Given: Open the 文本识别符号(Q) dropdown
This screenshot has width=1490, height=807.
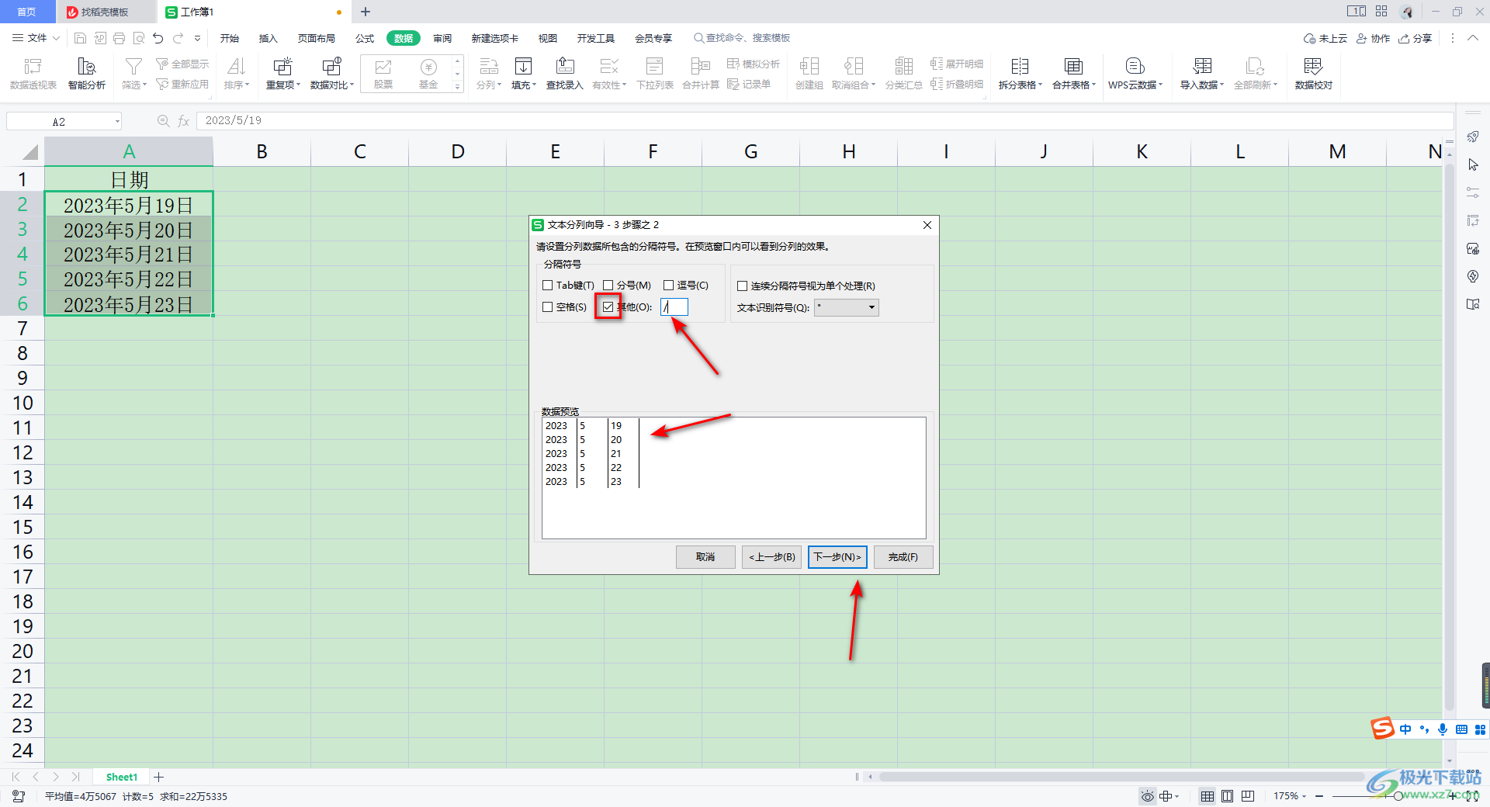Looking at the screenshot, I should pos(847,308).
